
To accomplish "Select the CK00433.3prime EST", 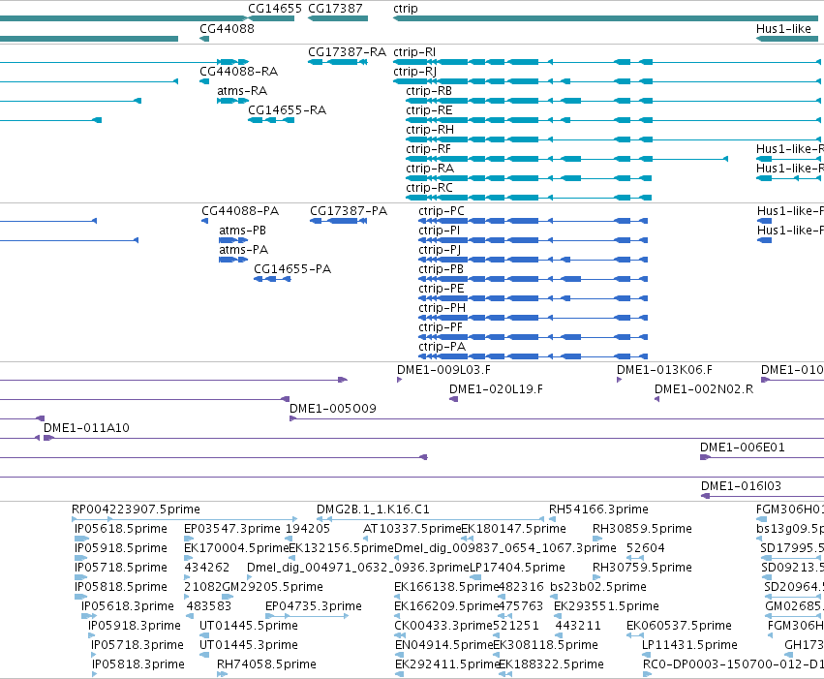I will (398, 635).
